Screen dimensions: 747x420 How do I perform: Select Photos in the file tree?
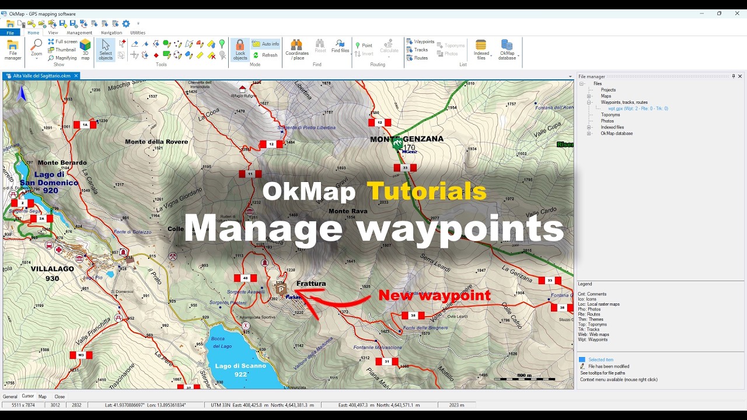click(x=608, y=121)
